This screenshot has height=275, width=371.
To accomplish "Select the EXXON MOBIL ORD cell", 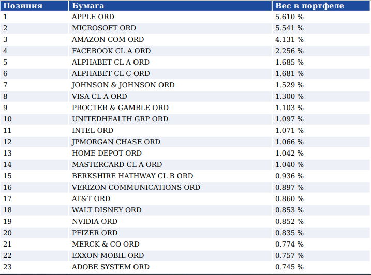I will pos(170,255).
